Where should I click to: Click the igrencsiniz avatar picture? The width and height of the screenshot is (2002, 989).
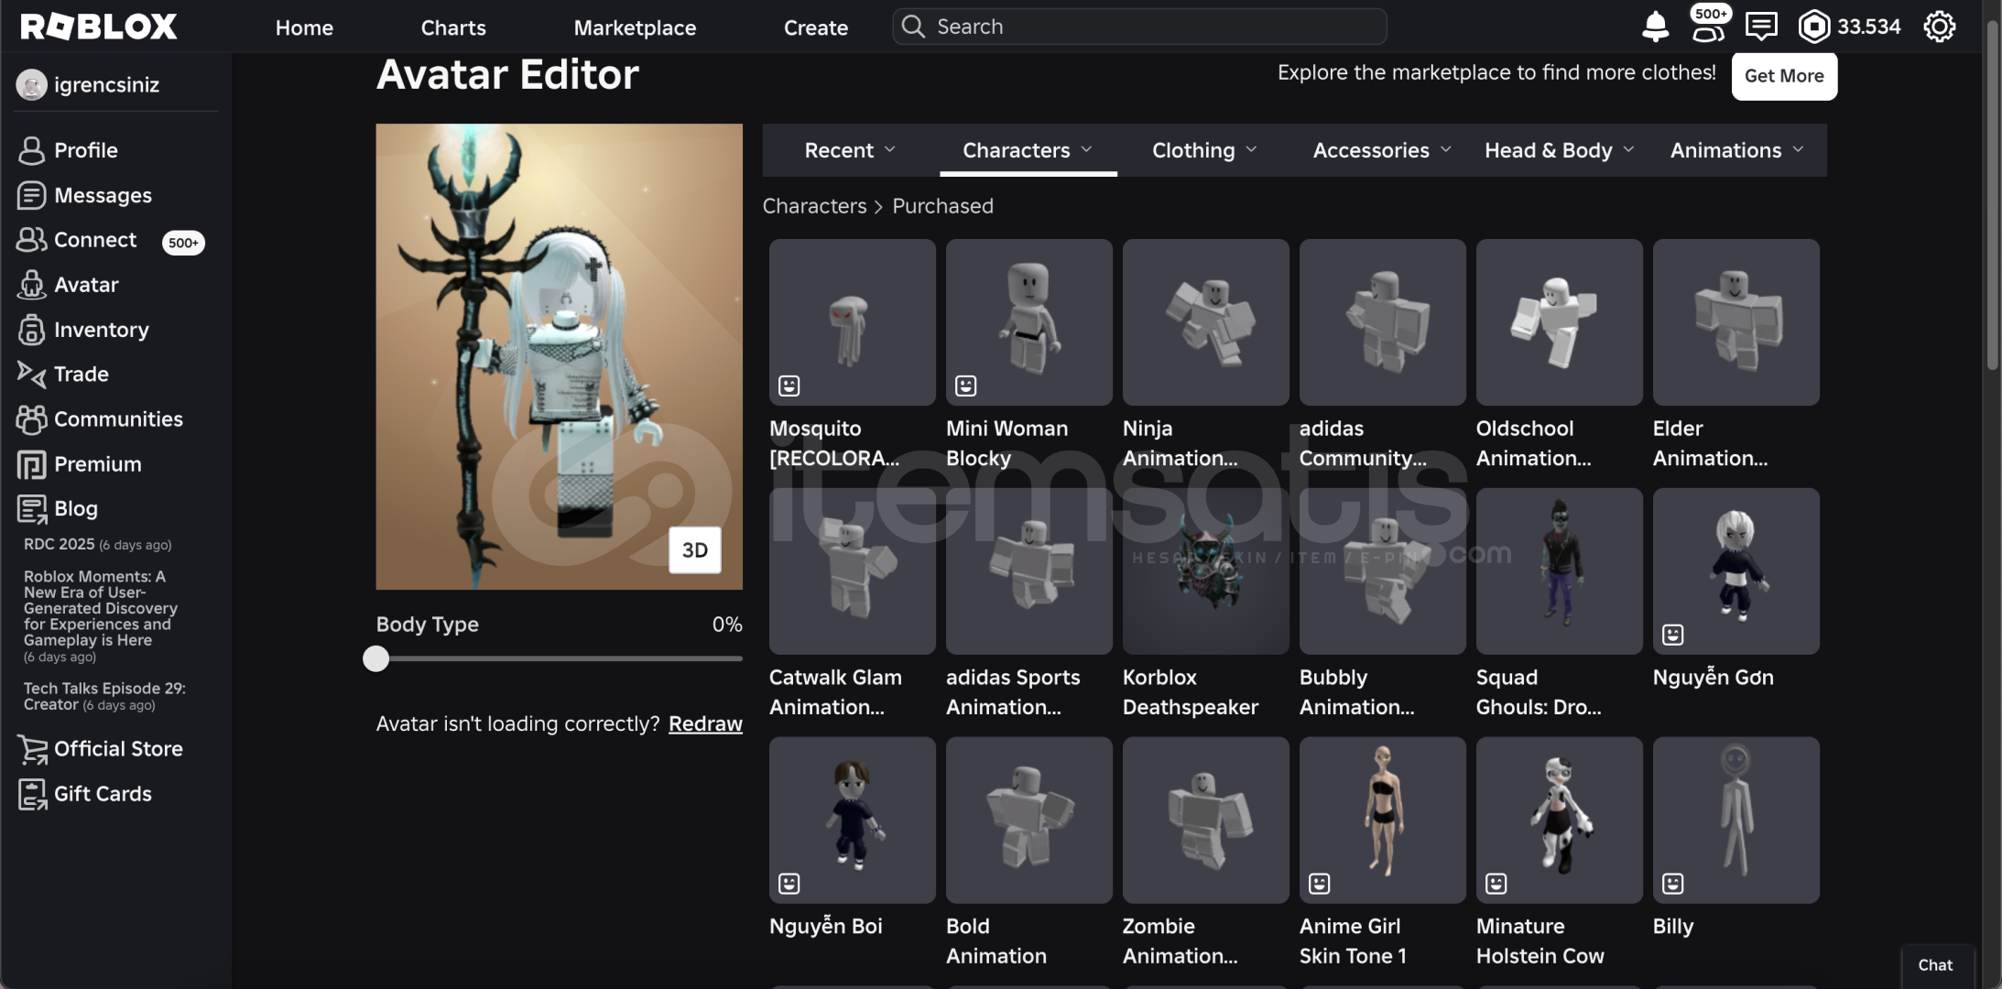31,85
